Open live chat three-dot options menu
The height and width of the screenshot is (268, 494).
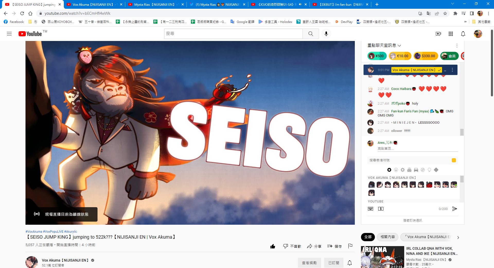[x=457, y=45]
